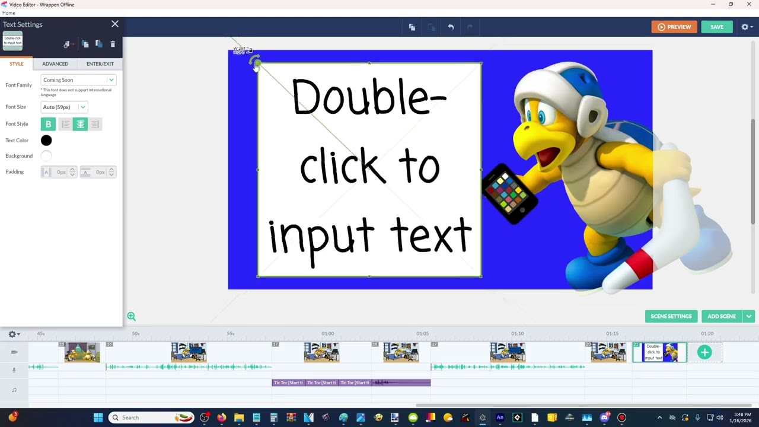Click the PREVIEW button
Viewport: 759px width, 427px height.
[x=674, y=27]
